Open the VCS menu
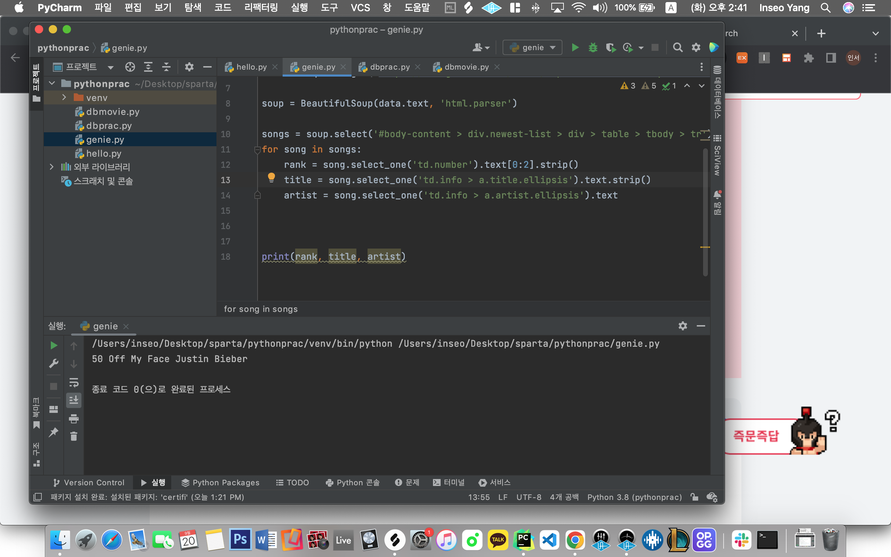The width and height of the screenshot is (891, 557). tap(360, 7)
